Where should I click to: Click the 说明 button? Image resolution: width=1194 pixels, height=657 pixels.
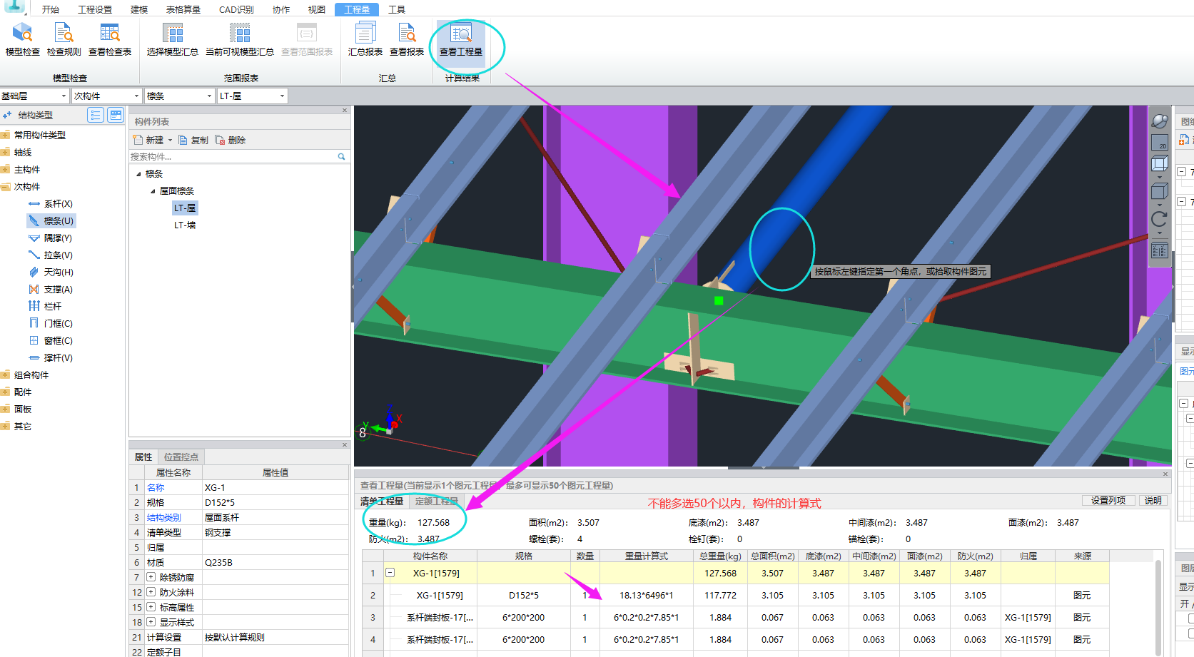coord(1153,501)
